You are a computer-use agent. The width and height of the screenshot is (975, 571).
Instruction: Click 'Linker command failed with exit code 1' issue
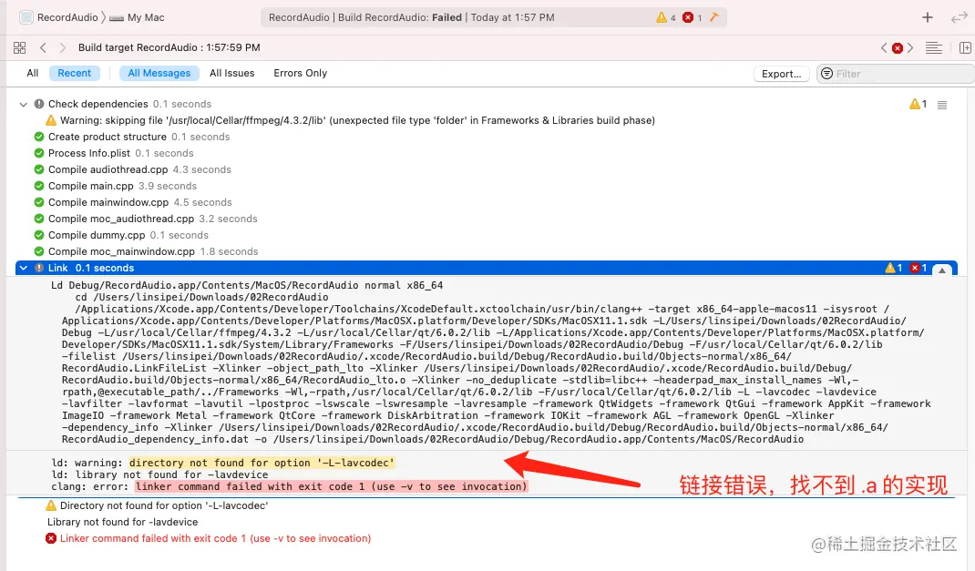click(x=215, y=538)
